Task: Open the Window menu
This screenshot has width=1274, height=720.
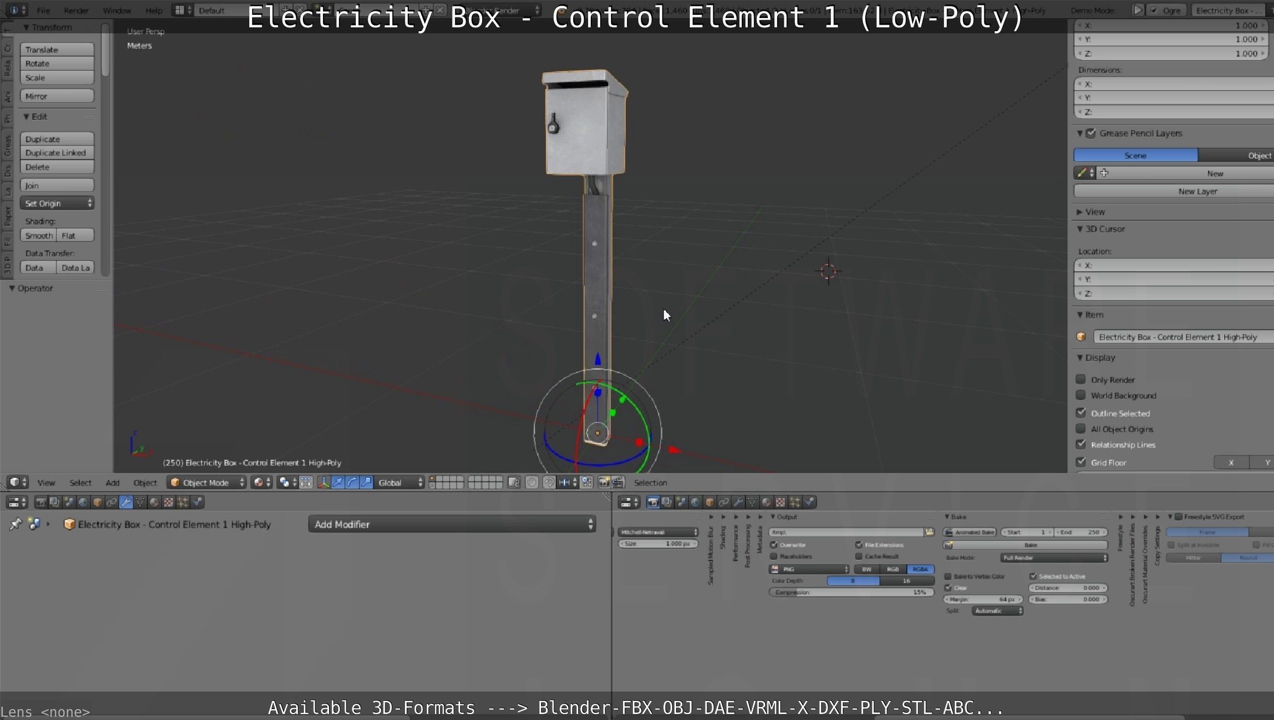Action: [x=117, y=10]
